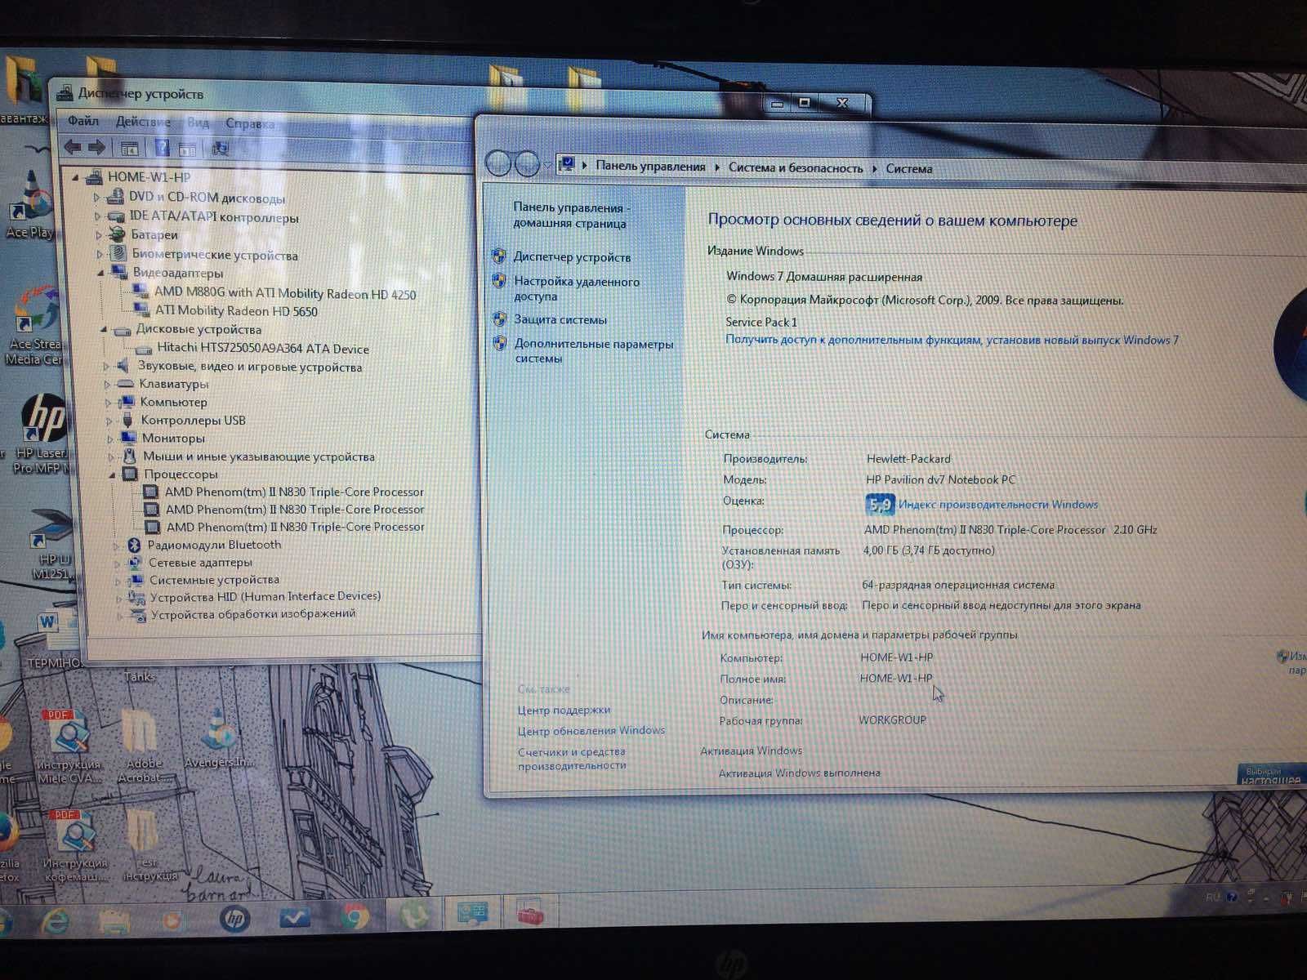Expand Биометрические устройства node
The image size is (1307, 980).
(100, 254)
